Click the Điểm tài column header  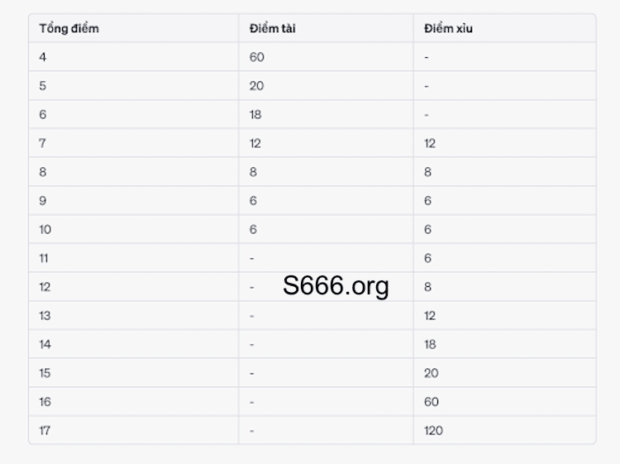coord(273,28)
